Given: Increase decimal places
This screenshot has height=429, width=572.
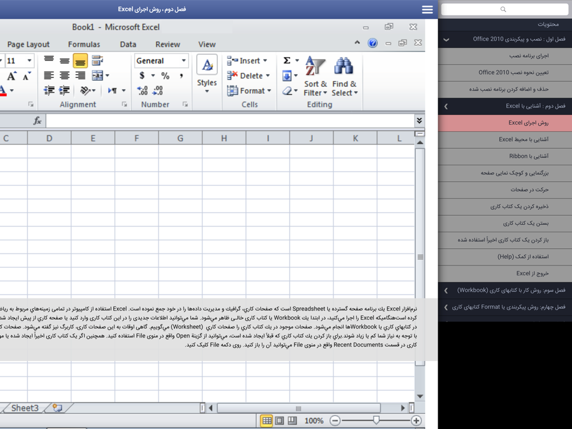Looking at the screenshot, I should [142, 90].
